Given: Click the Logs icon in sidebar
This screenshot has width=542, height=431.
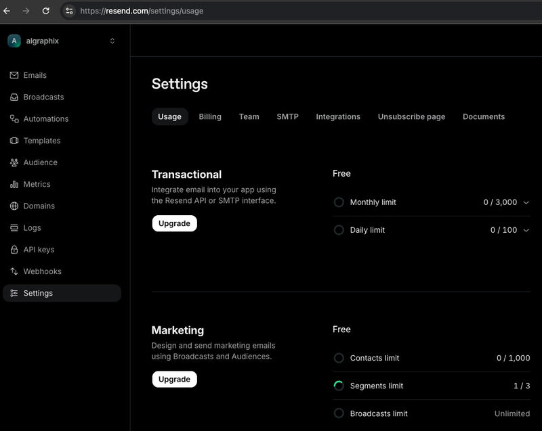Looking at the screenshot, I should [x=14, y=228].
